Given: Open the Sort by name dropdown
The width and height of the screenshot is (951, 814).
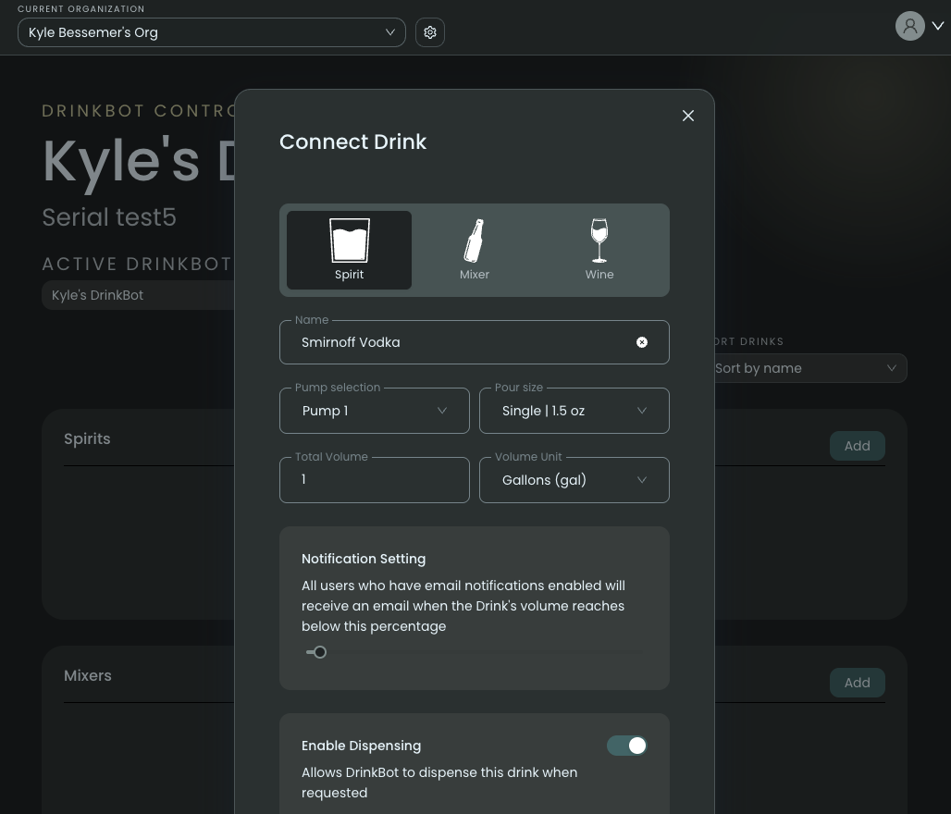Looking at the screenshot, I should pos(805,368).
